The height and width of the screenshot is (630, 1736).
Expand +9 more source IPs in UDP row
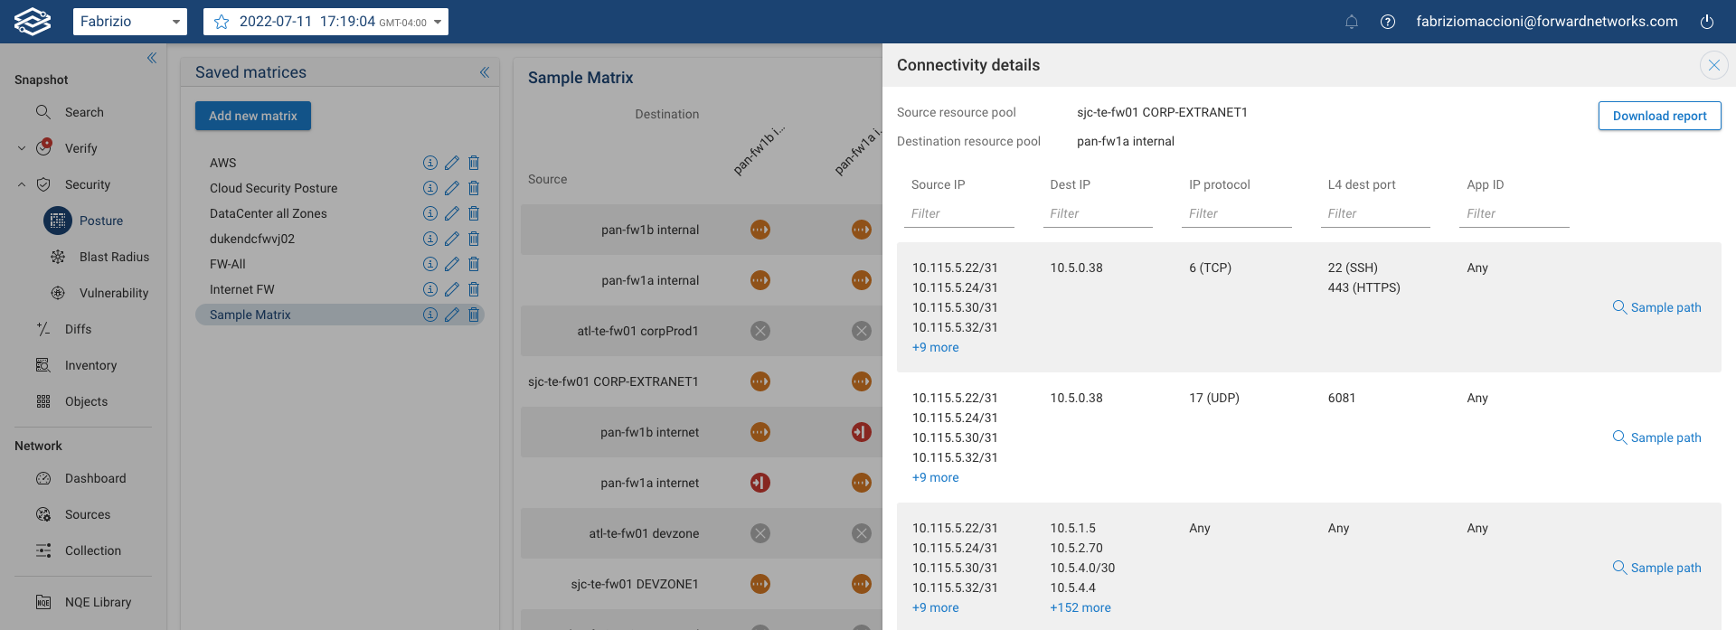(x=936, y=477)
